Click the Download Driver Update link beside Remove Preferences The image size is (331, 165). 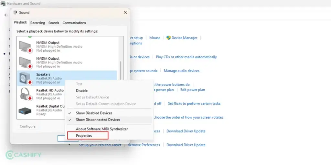(186, 145)
